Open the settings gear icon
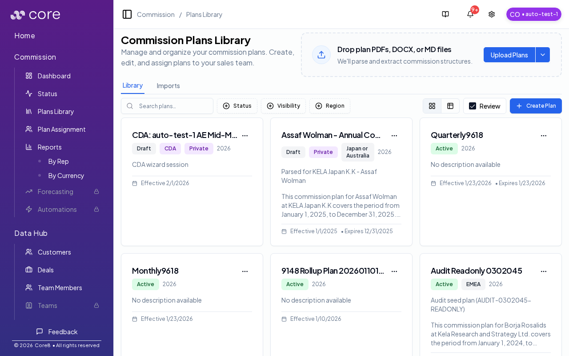Image resolution: width=569 pixels, height=356 pixels. (x=492, y=14)
